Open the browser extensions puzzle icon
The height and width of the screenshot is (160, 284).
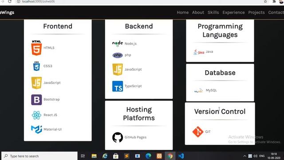coord(274,1)
